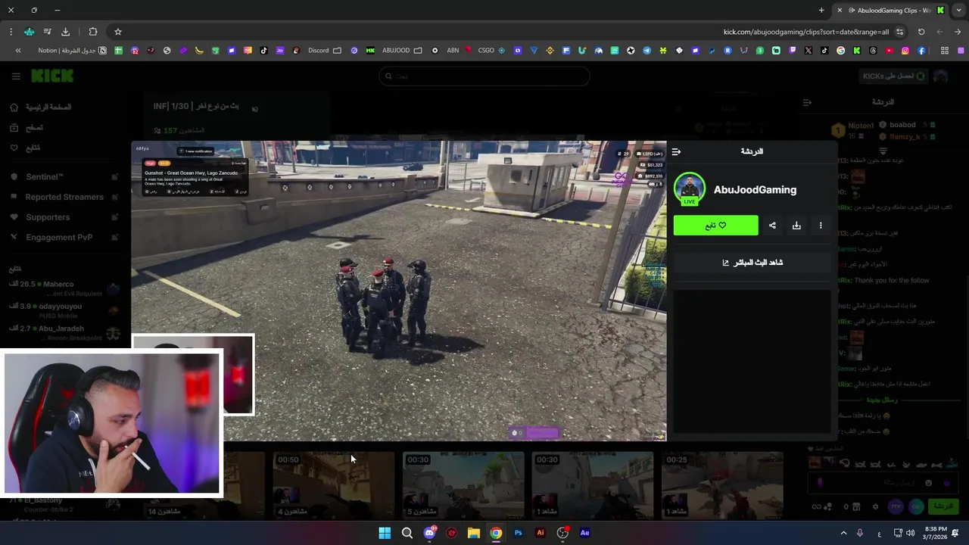Open the Facebook bookmark icon
The image size is (969, 545).
pyautogui.click(x=921, y=51)
